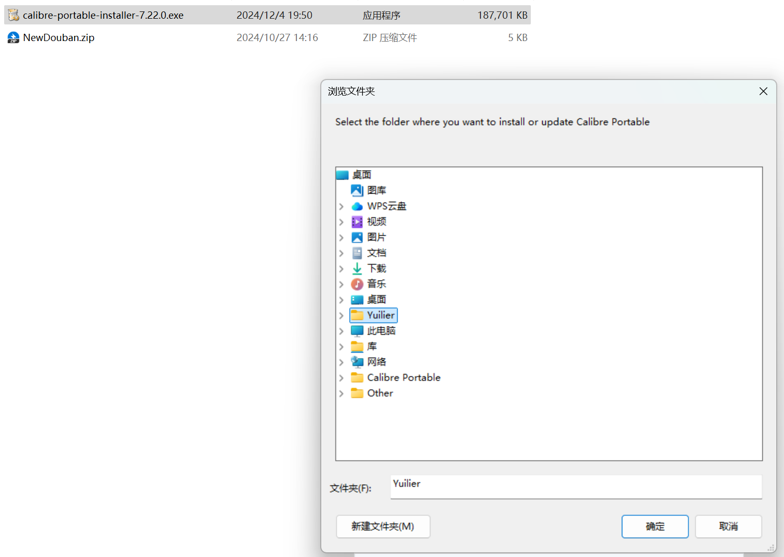Expand the Other folder chevron
784x557 pixels.
click(x=341, y=393)
